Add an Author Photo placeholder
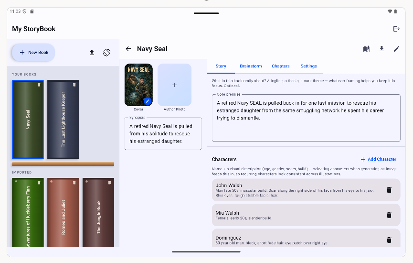Screen dimensions: 413x263 174,85
